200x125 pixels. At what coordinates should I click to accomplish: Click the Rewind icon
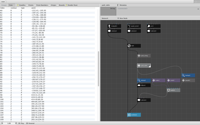coord(27,123)
